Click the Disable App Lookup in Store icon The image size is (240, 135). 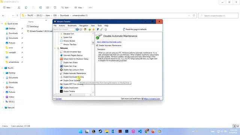61,70
